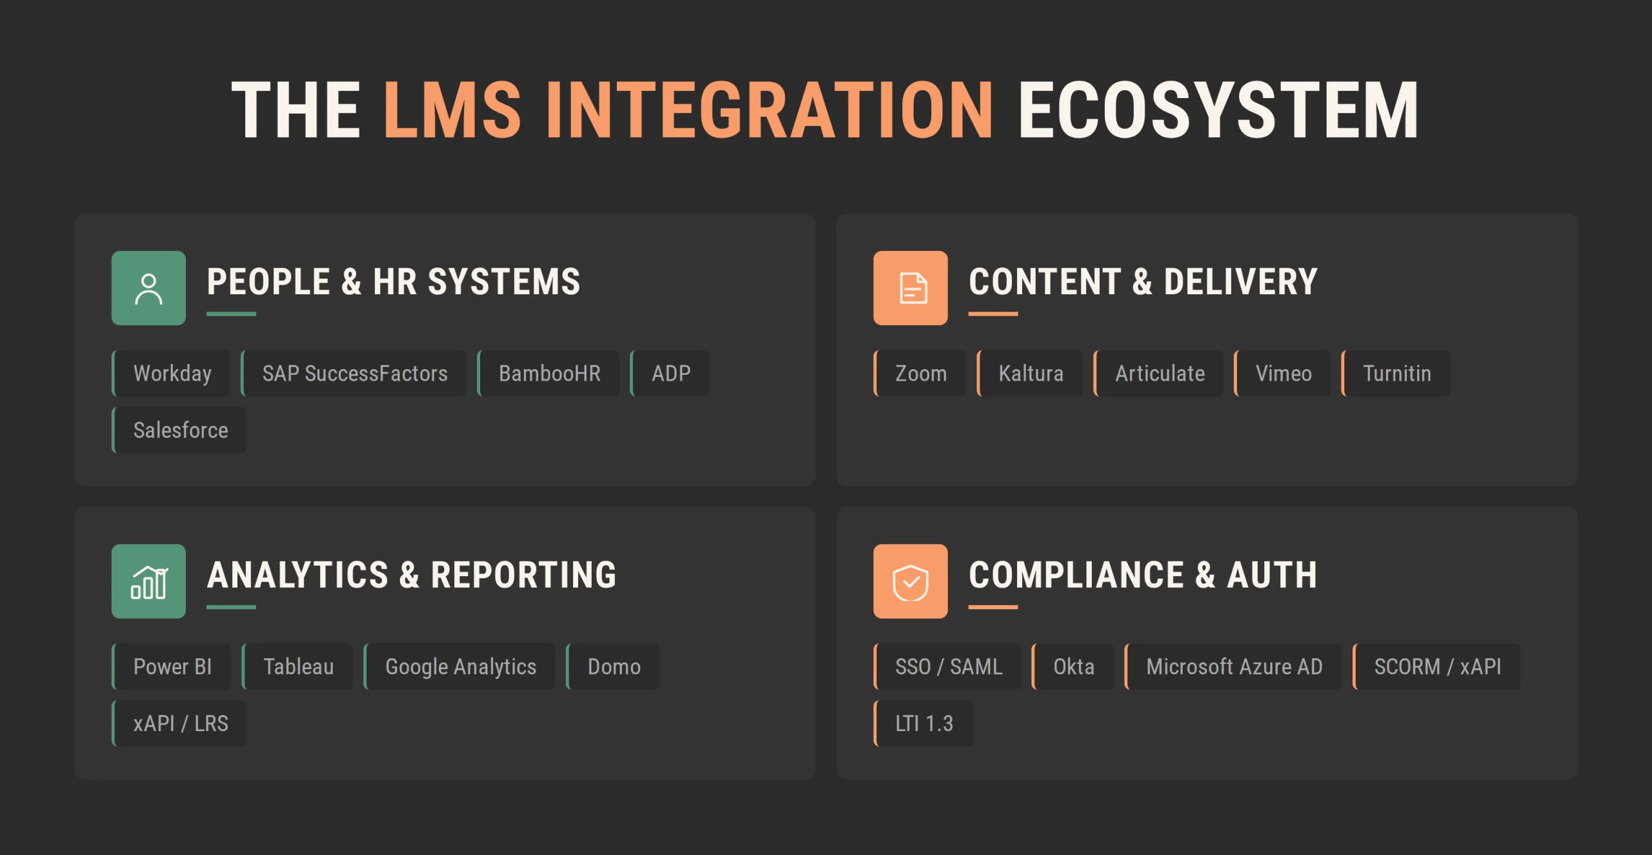This screenshot has width=1652, height=855.
Task: Click the Content & Delivery heading
Action: coord(1143,282)
